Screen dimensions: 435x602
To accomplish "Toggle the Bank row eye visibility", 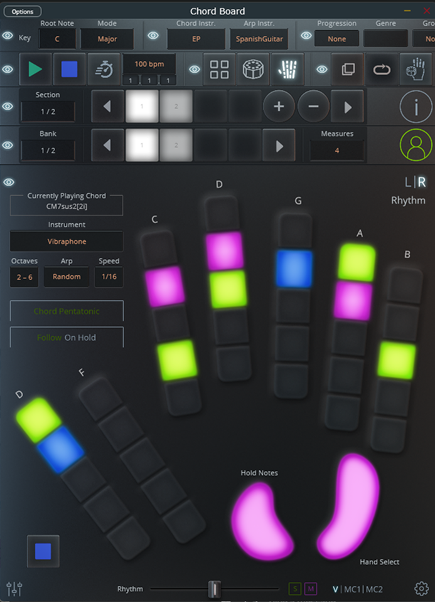I will click(x=8, y=145).
